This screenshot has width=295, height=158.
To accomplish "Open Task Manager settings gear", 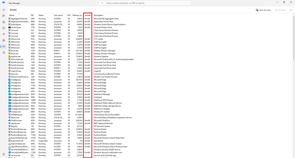I will pyautogui.click(x=4, y=154).
